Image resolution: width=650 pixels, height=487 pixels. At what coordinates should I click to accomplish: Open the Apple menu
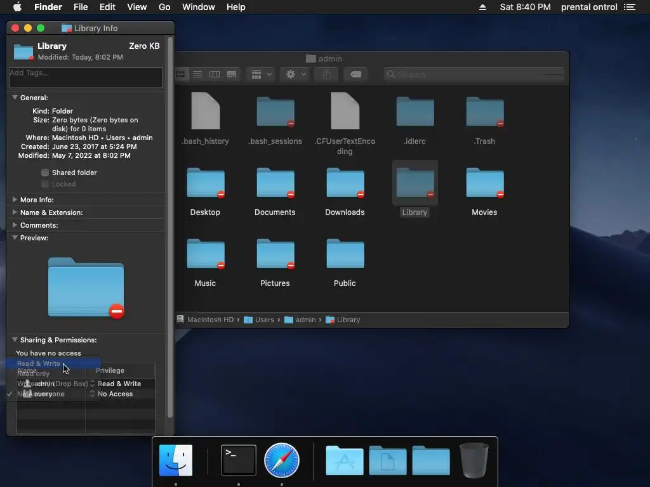[x=17, y=7]
